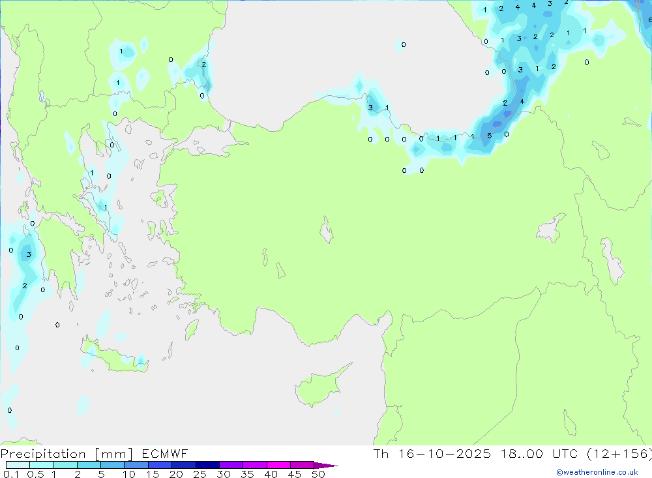Click the "0.1" legend scale label
The width and height of the screenshot is (652, 478).
pyautogui.click(x=11, y=474)
